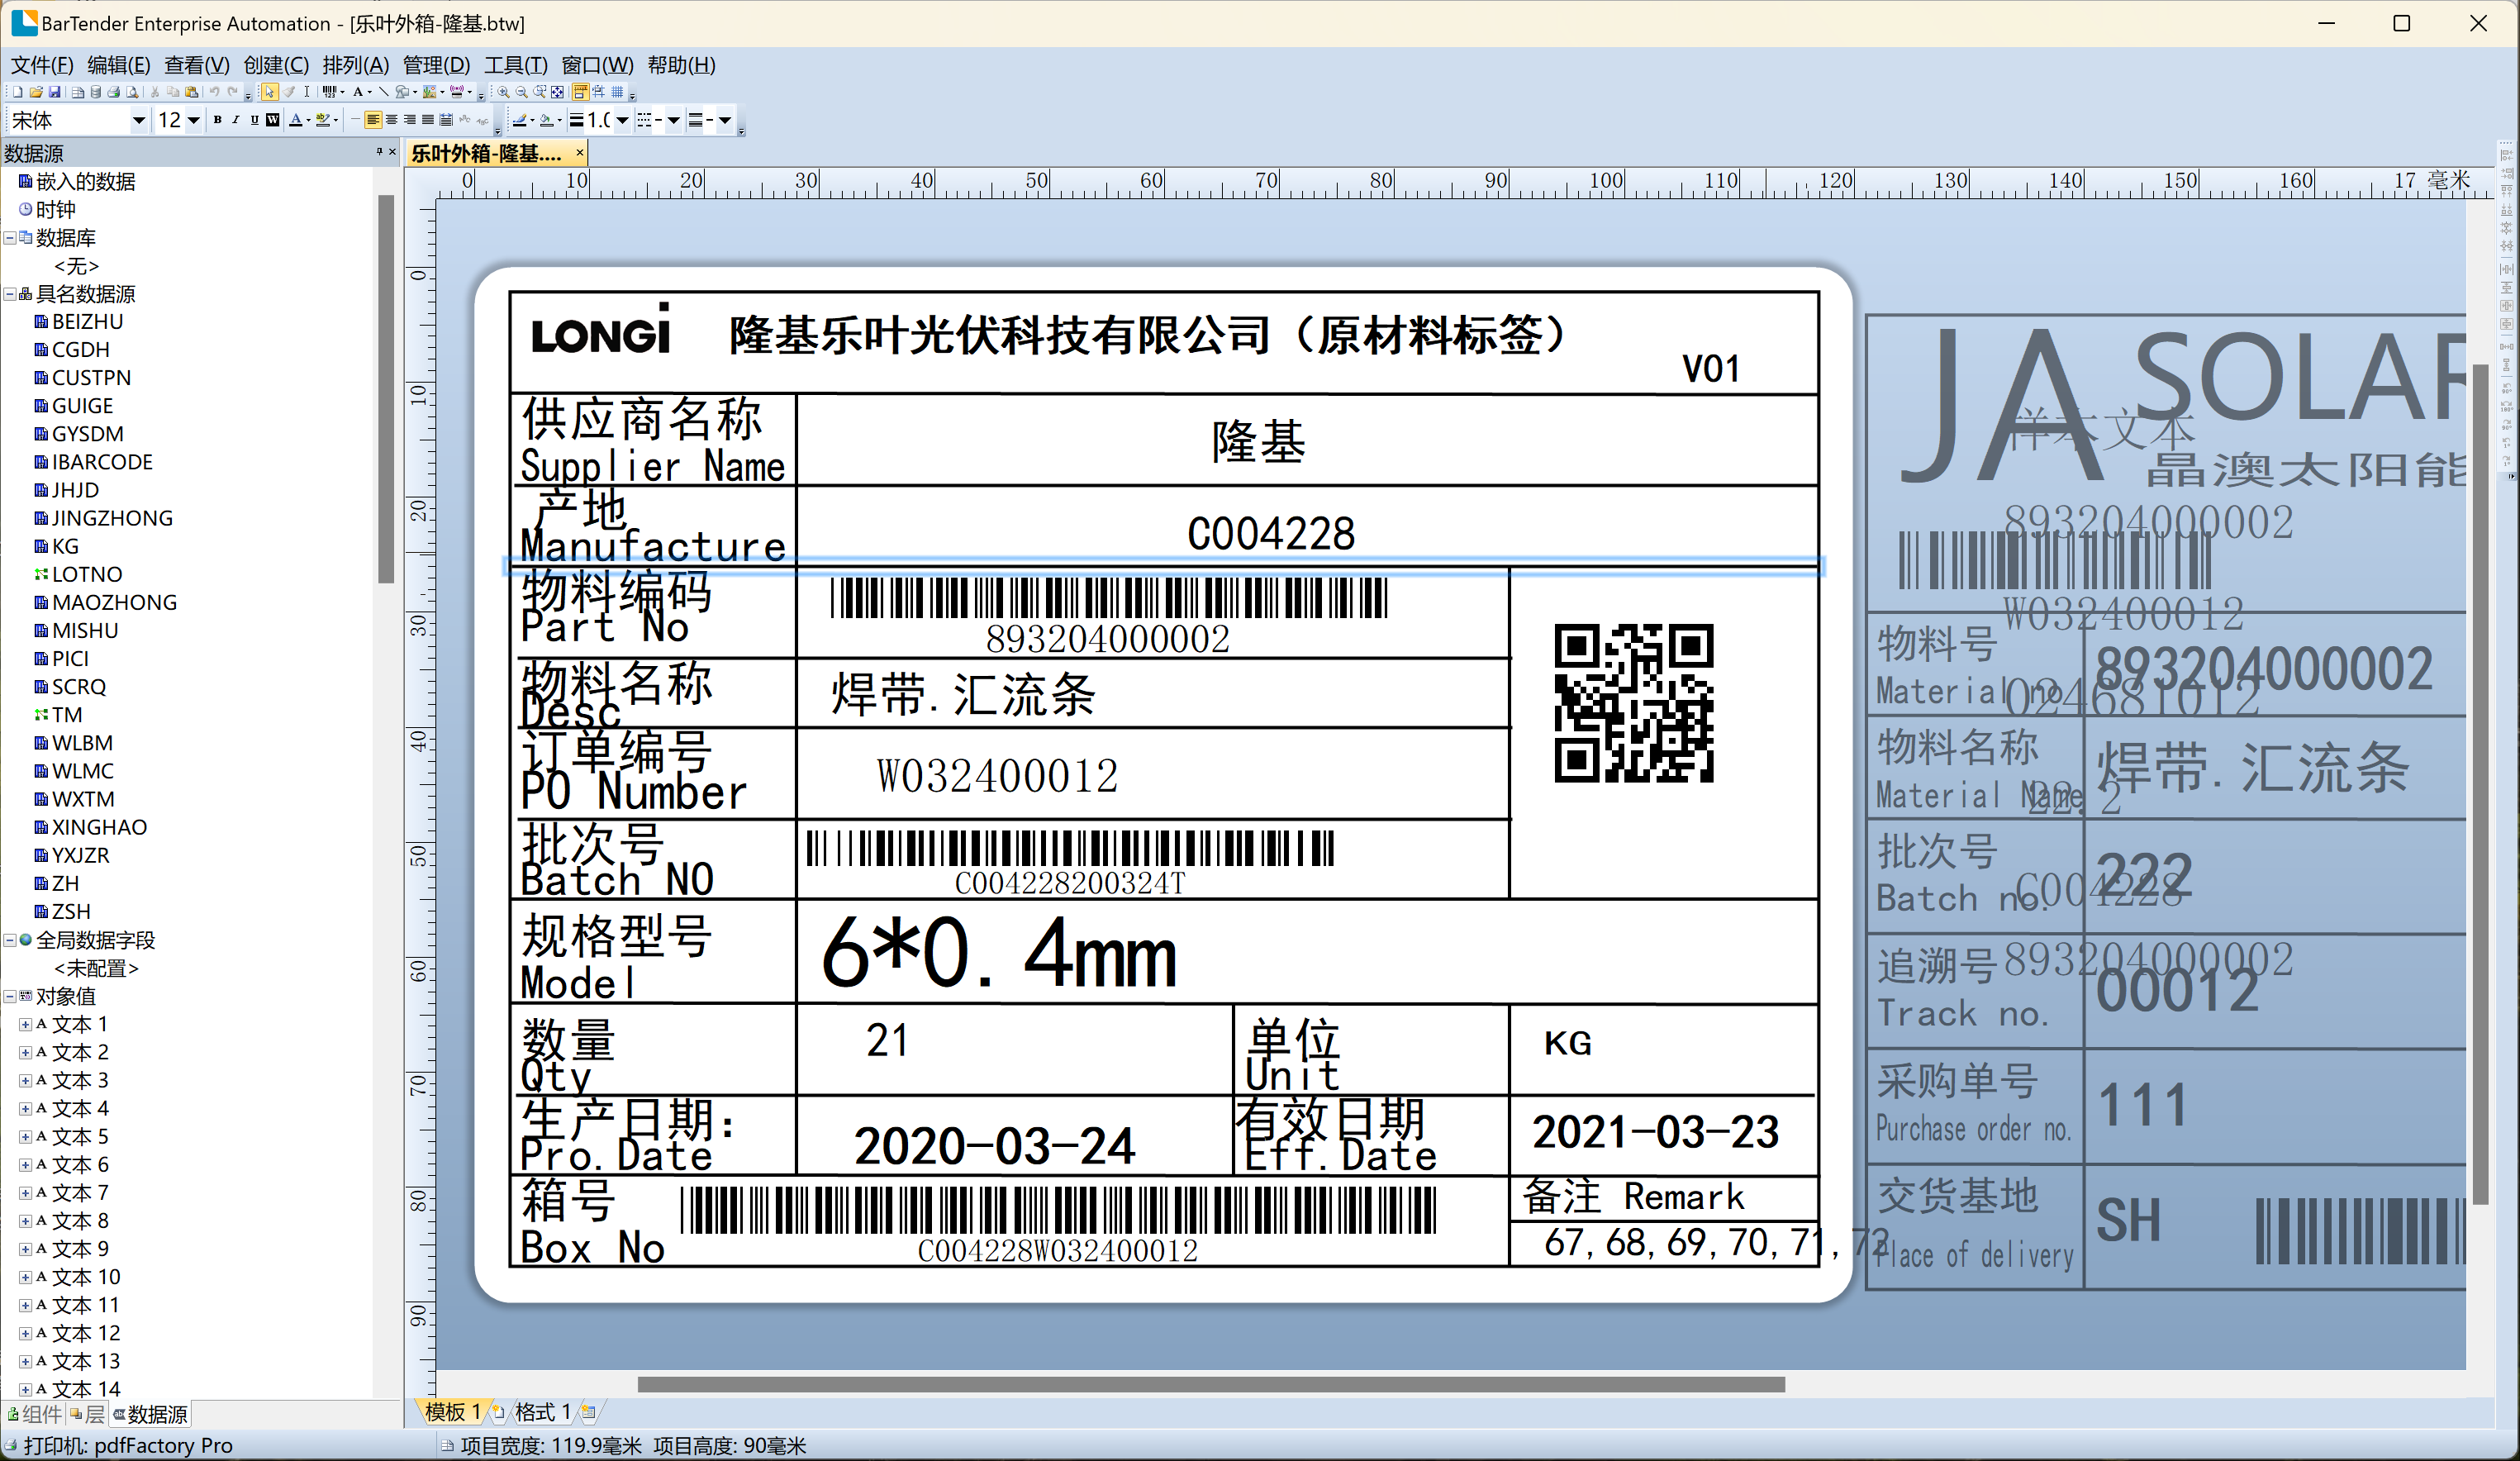This screenshot has height=1461, width=2520.
Task: Toggle italic text formatting
Action: [236, 120]
